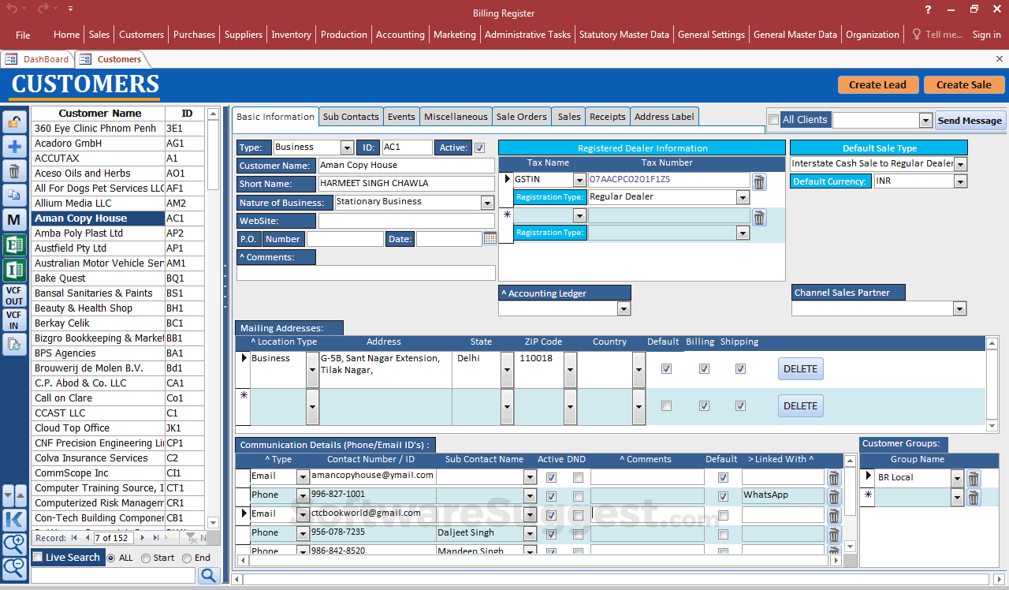Click the M icon in the sidebar
Screen dimensions: 1009x590
(x=14, y=220)
